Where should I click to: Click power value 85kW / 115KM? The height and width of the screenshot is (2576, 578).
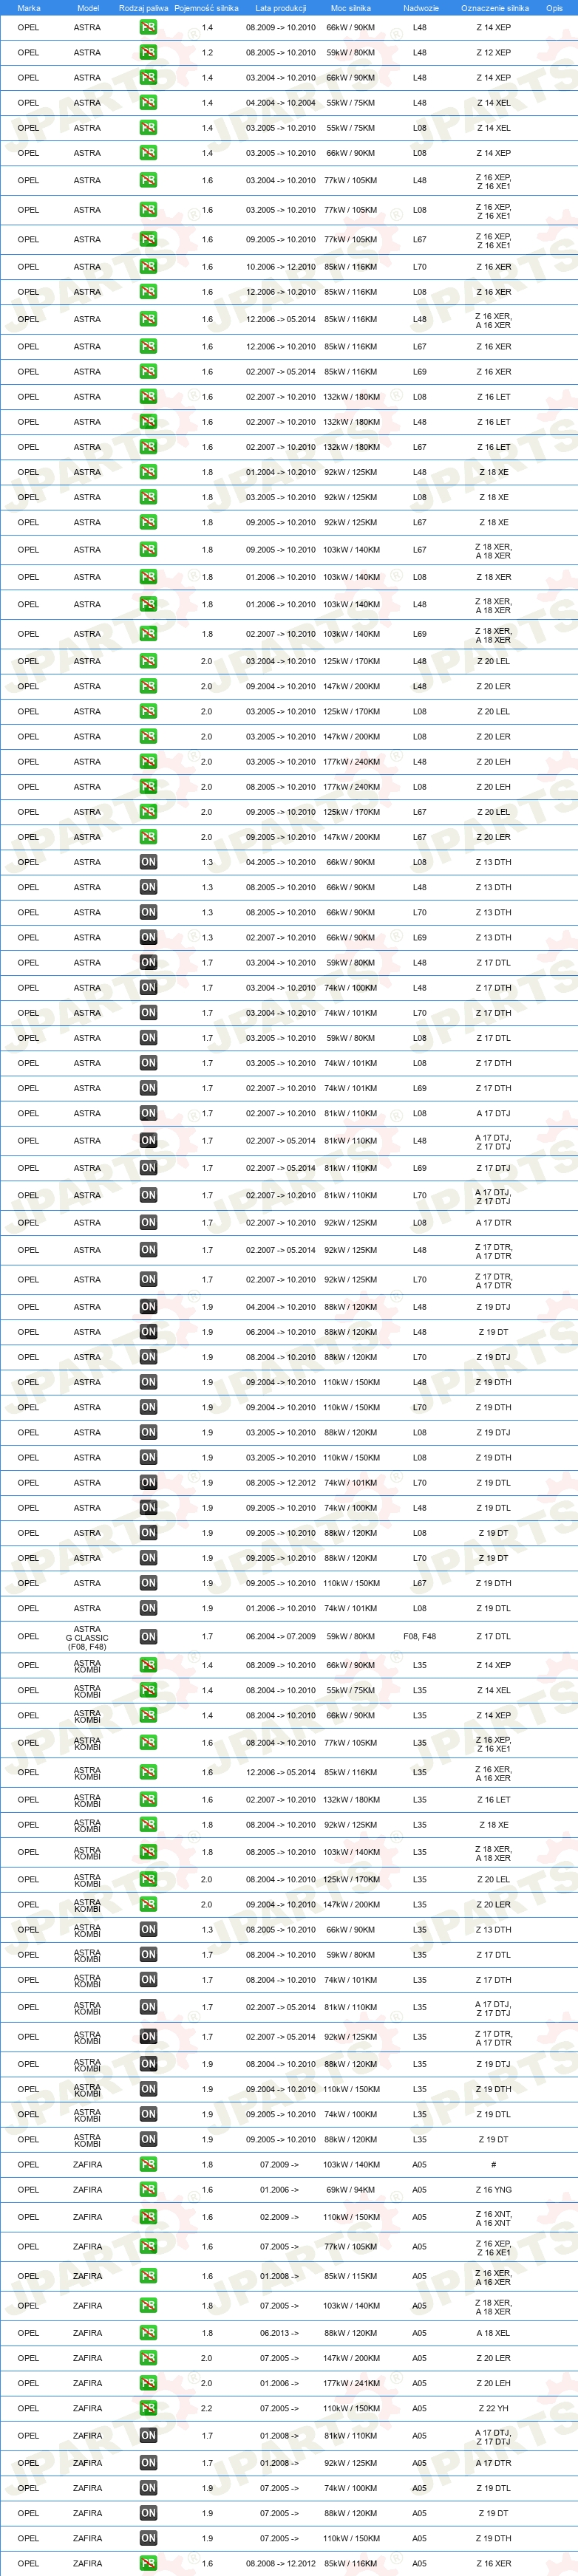(x=351, y=2276)
